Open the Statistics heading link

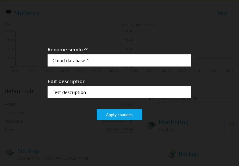(x=27, y=13)
